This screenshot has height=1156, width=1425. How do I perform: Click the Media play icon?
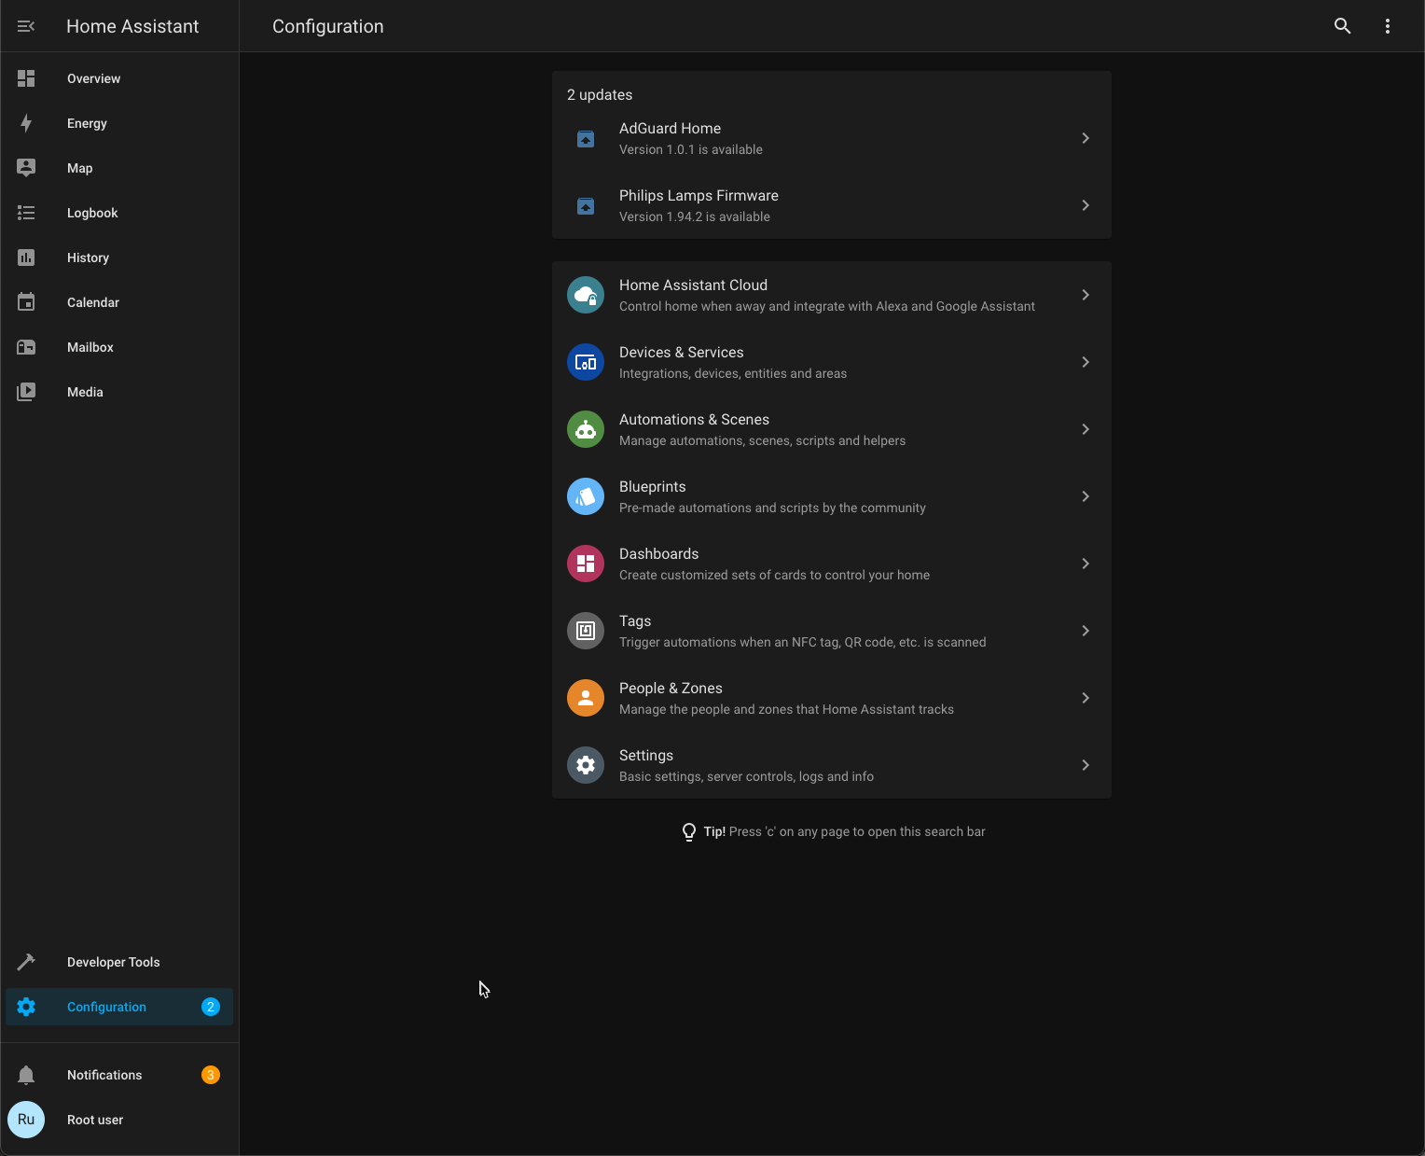(x=26, y=392)
